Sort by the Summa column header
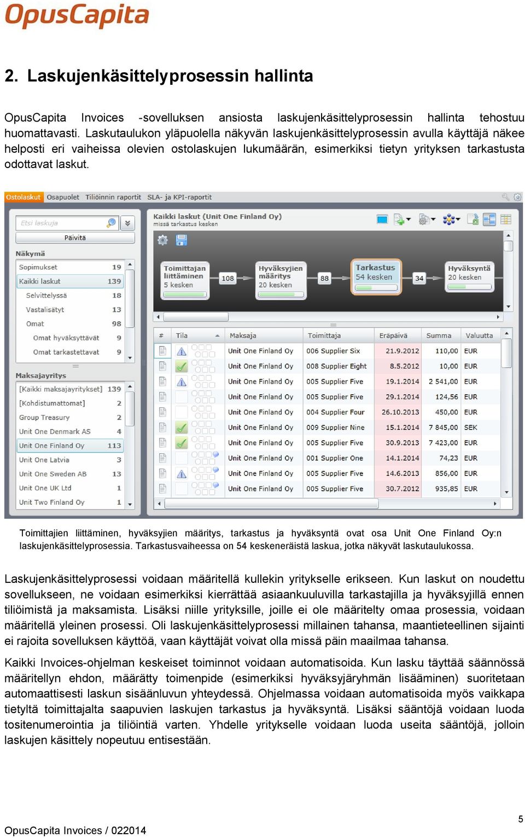 [441, 336]
